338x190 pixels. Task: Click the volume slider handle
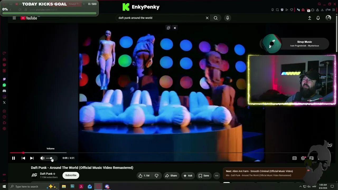[51, 158]
